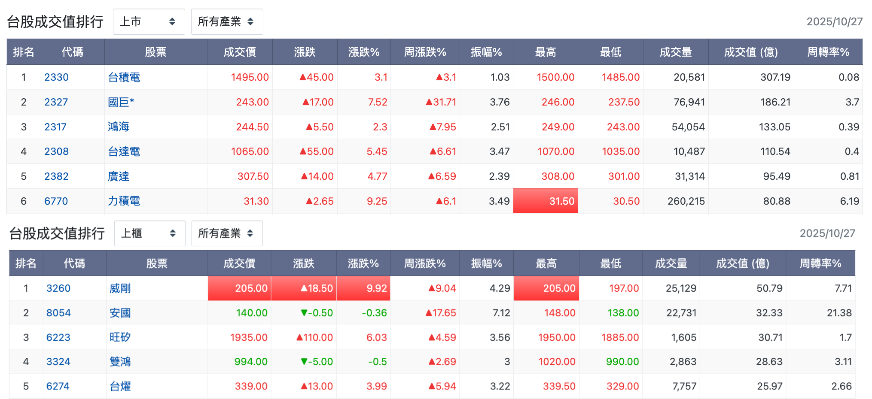Open stock code link 6223
The height and width of the screenshot is (399, 872).
pos(58,337)
